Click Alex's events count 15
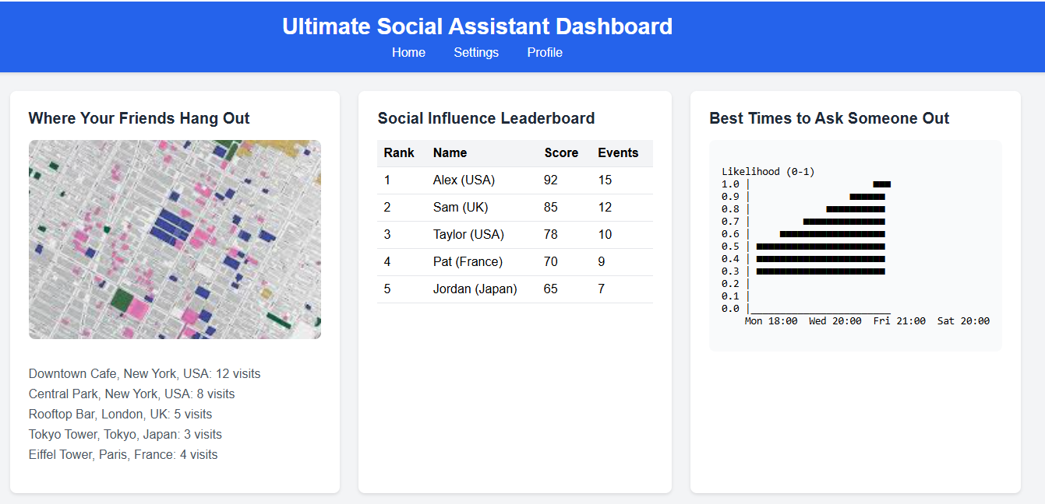1045x504 pixels. pos(605,180)
